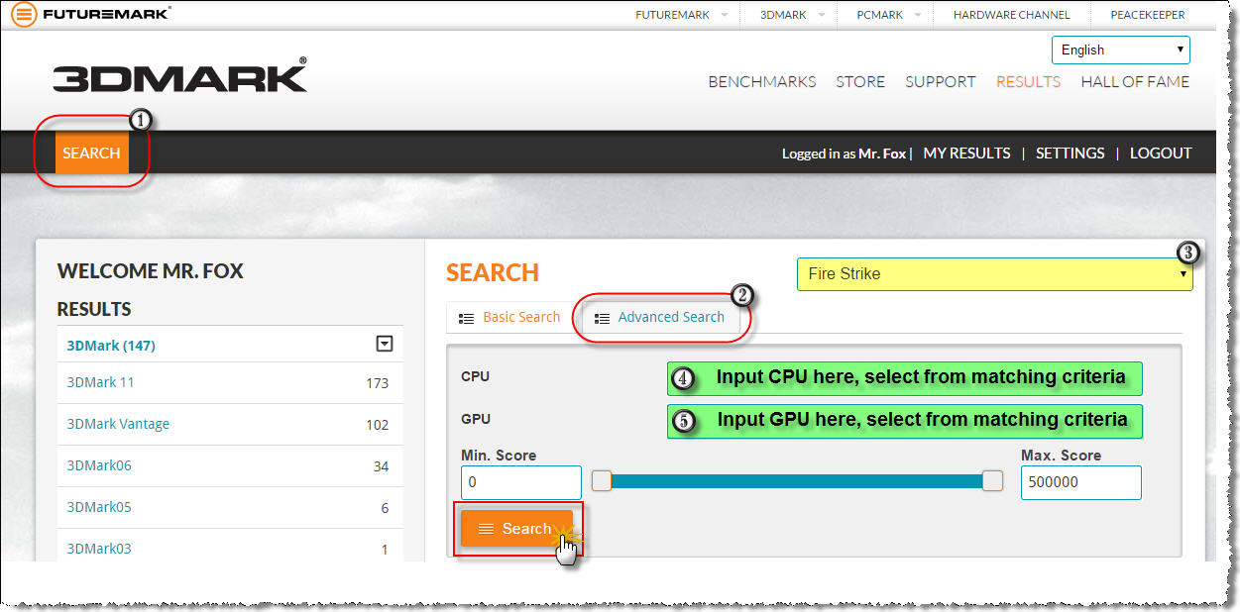Click the maximum score slider handle
1240x612 pixels.
pos(992,481)
